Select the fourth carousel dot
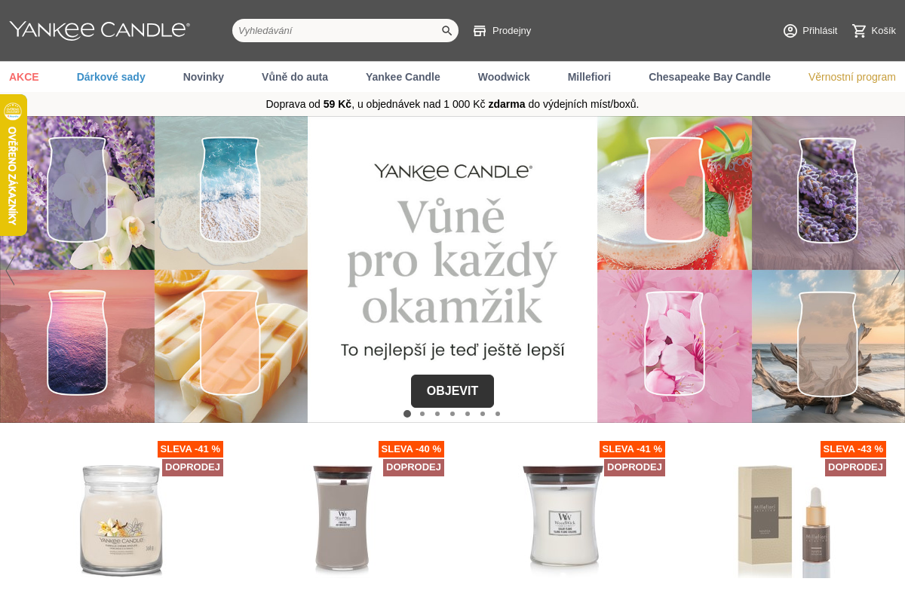 452,414
